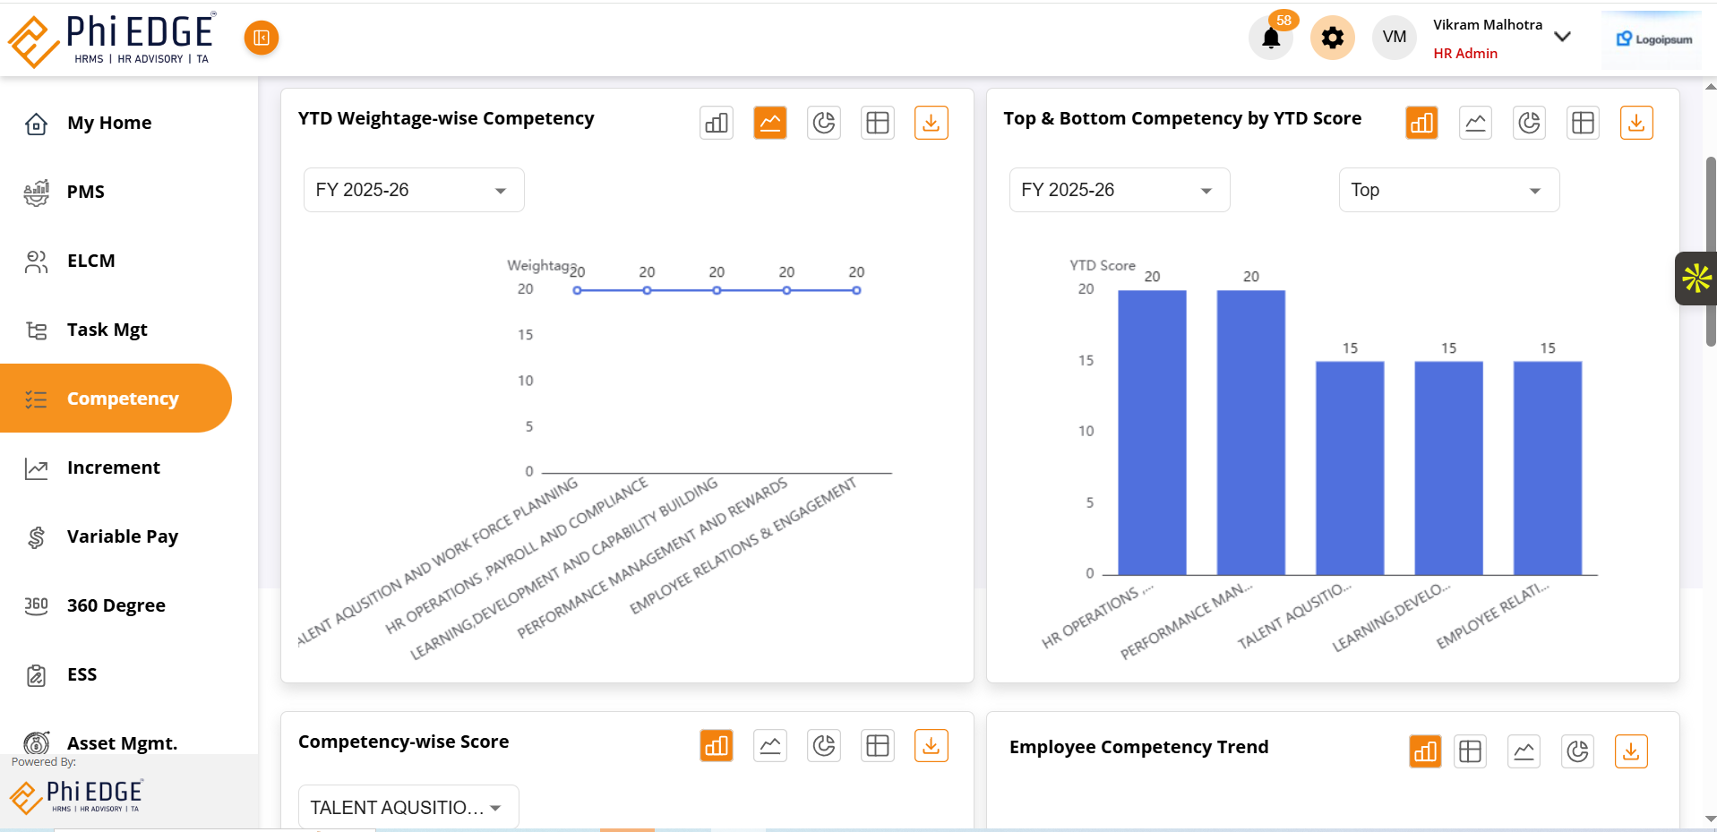Image resolution: width=1717 pixels, height=832 pixels.
Task: Click the floating yellow asterisk widget
Action: (x=1696, y=279)
